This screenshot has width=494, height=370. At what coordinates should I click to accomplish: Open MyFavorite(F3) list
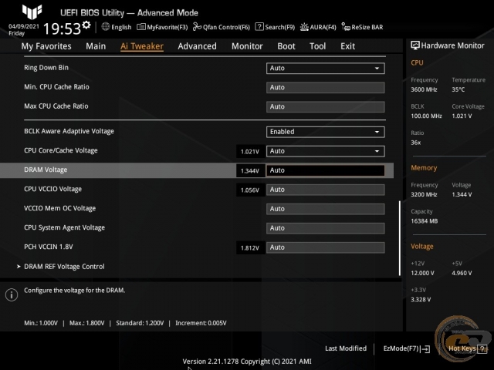coord(162,27)
